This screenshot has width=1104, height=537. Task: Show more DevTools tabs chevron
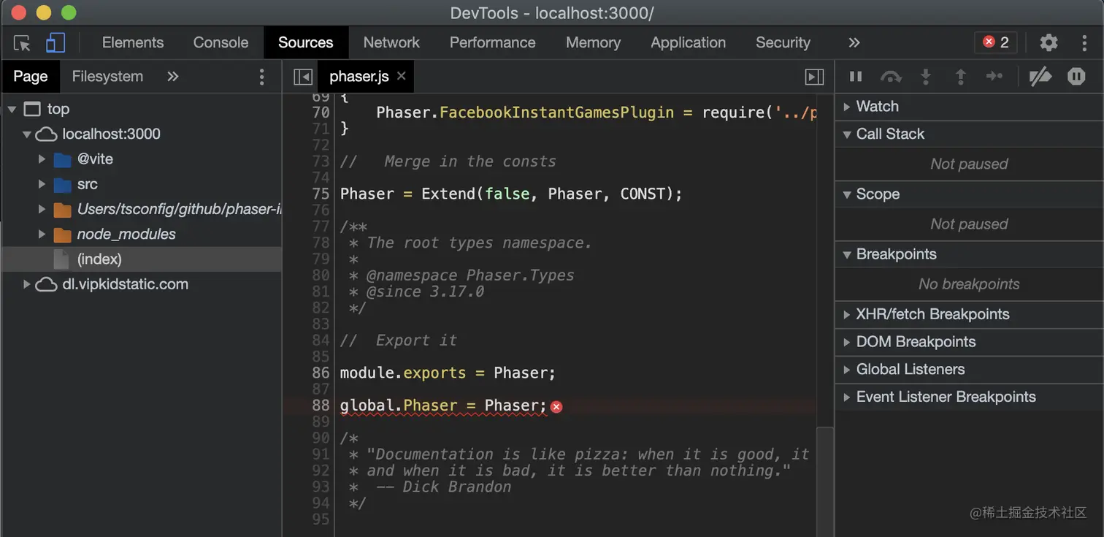point(854,42)
